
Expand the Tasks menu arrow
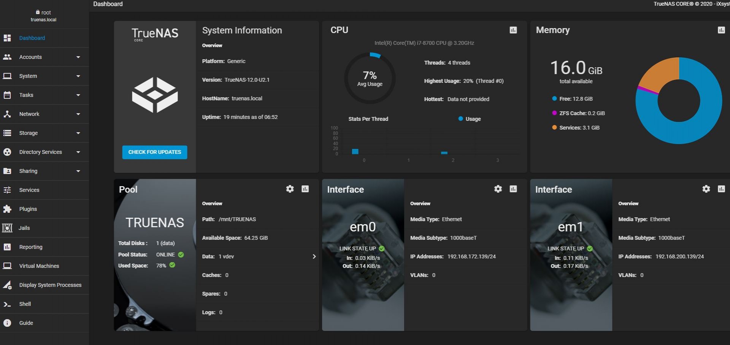coord(78,95)
